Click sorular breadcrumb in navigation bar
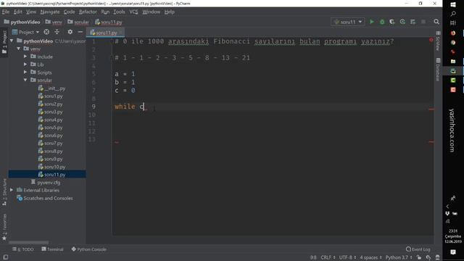Viewport: 464px width, 261px height. point(78,22)
